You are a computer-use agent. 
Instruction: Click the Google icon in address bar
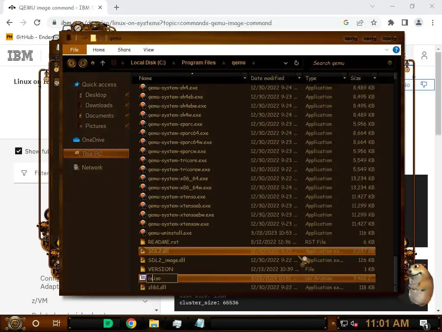[346, 22]
